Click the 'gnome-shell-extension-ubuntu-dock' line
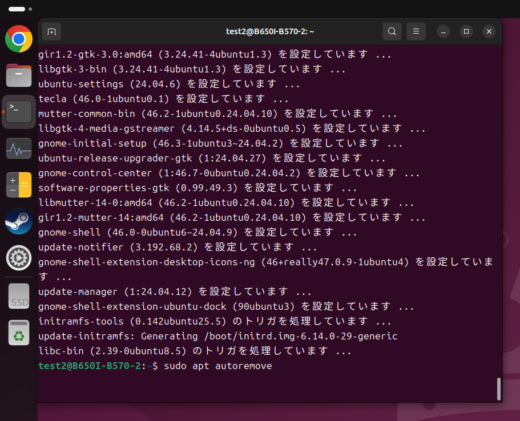 tap(226, 306)
